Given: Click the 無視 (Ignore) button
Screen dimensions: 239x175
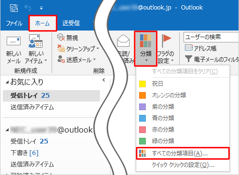Looking at the screenshot, I should click(68, 38).
